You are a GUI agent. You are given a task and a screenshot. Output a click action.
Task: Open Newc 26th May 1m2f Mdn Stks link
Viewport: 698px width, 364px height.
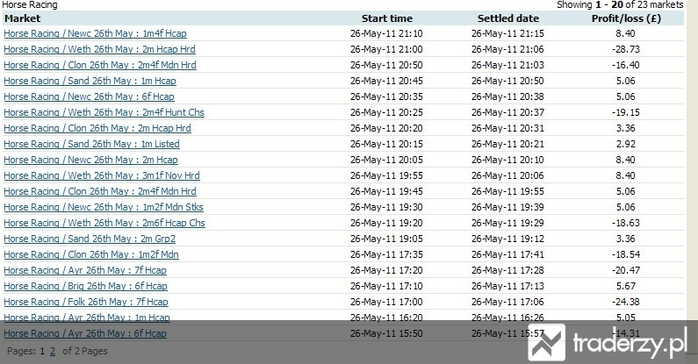(x=104, y=207)
